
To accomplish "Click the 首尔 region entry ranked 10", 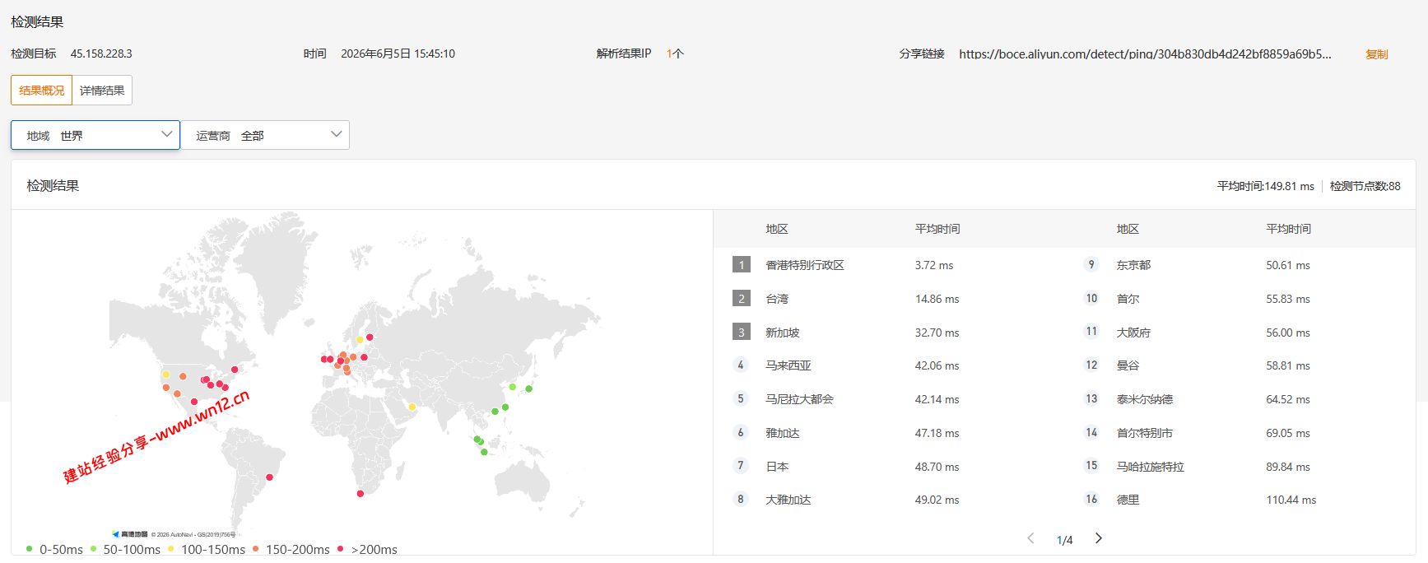I will (x=1128, y=299).
